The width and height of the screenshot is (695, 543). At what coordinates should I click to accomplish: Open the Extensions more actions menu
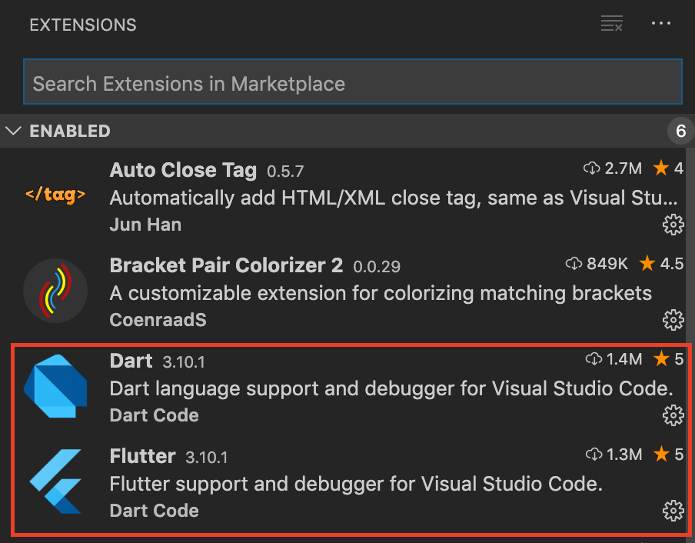[x=661, y=24]
